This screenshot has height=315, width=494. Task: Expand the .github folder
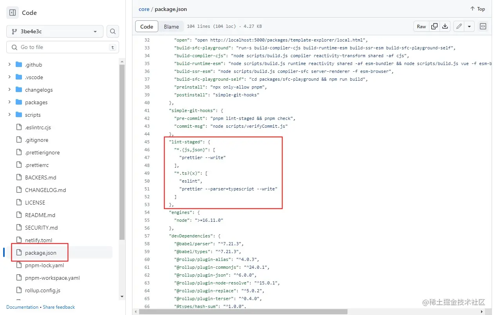(9, 65)
